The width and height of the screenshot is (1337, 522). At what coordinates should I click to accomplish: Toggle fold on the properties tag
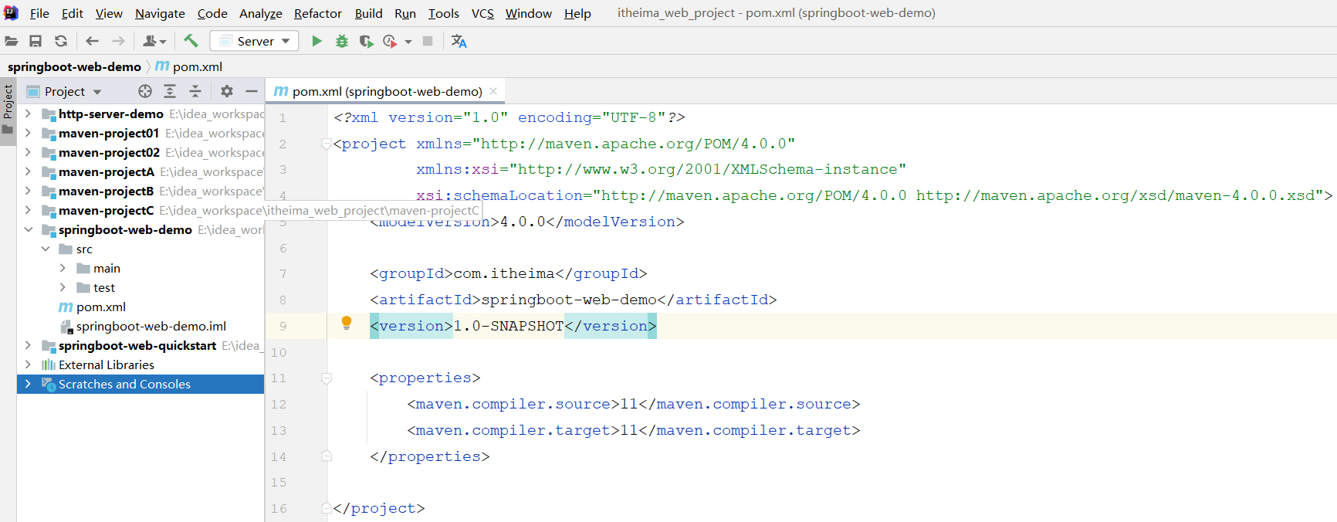pyautogui.click(x=327, y=378)
